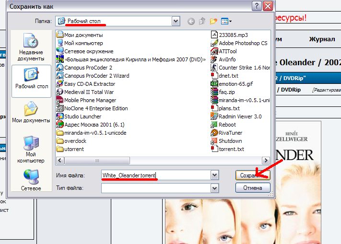This screenshot has height=244, width=341.
Task: Select the utorrent folder
Action: pos(70,149)
